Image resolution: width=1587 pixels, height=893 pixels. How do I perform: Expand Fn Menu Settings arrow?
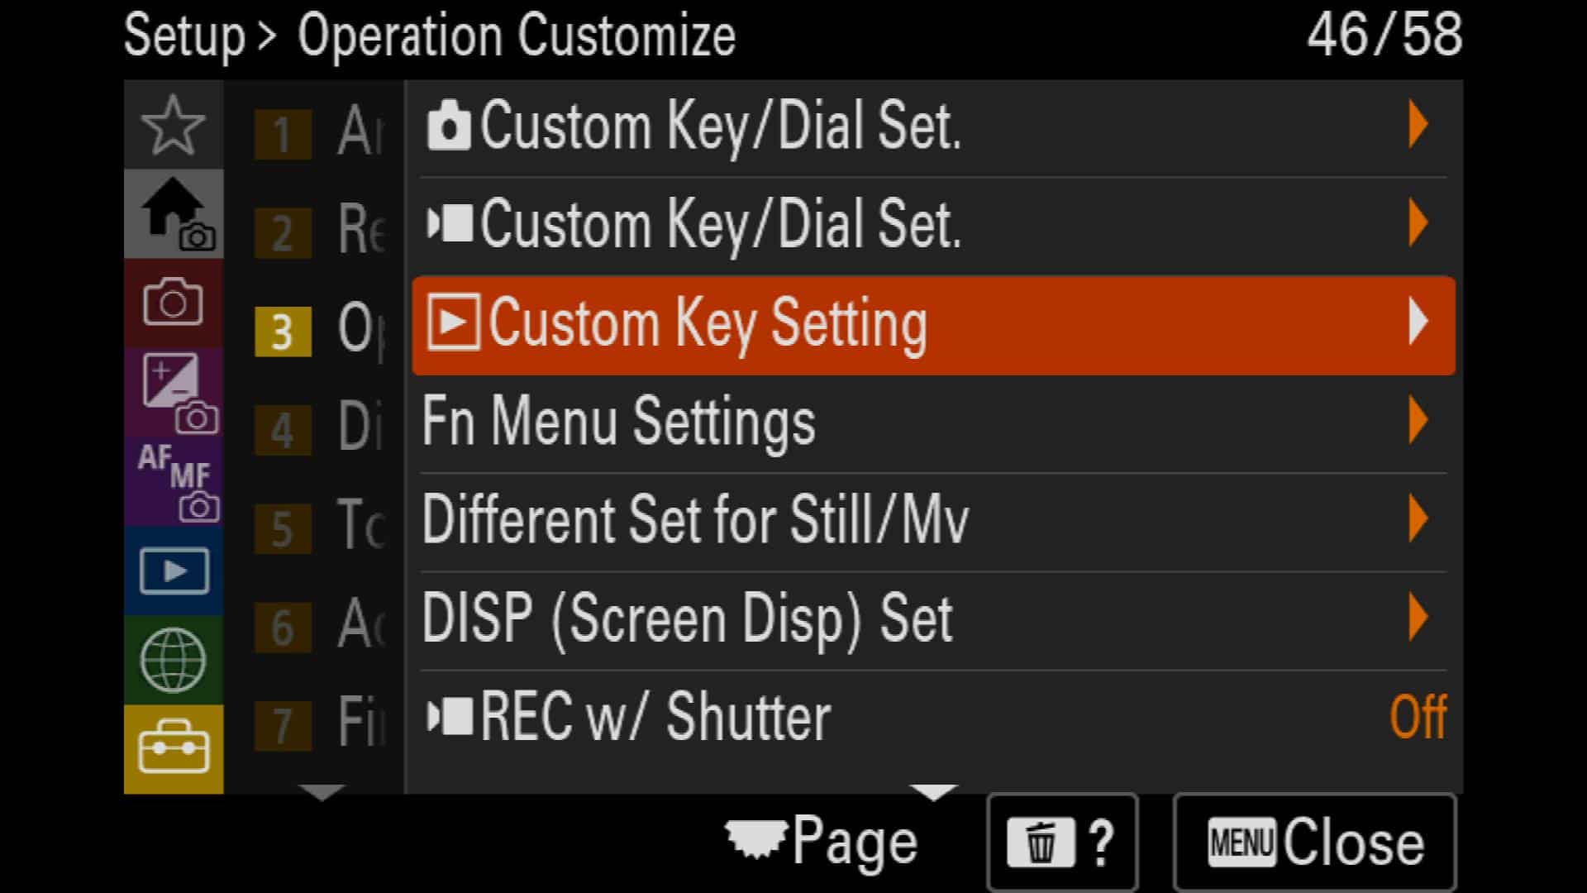click(1418, 420)
